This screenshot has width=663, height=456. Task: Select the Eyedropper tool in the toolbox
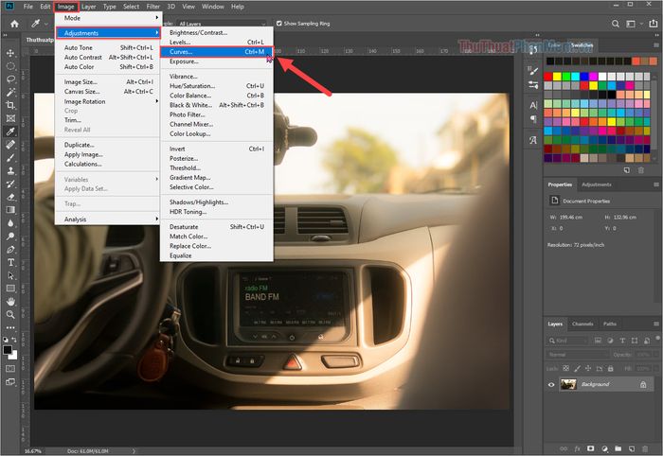10,132
